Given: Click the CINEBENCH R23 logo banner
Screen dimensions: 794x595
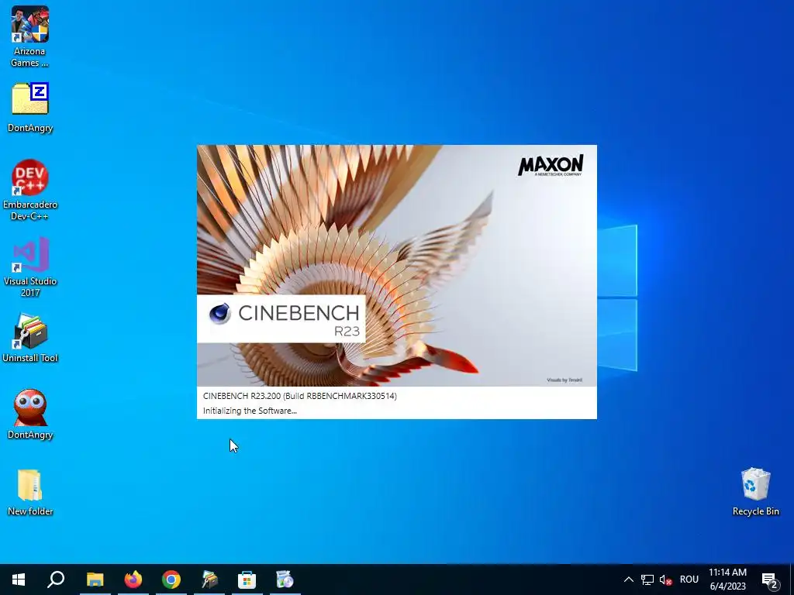Looking at the screenshot, I should (281, 318).
